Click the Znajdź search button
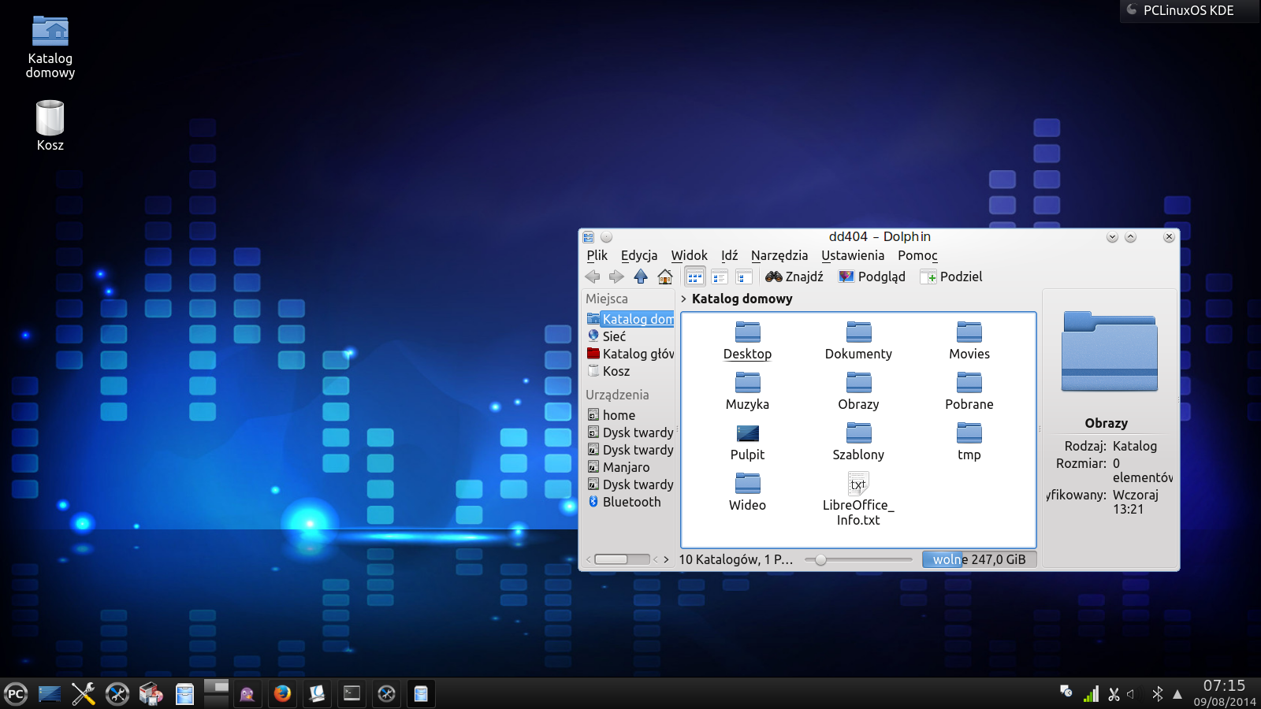1261x709 pixels. 794,277
